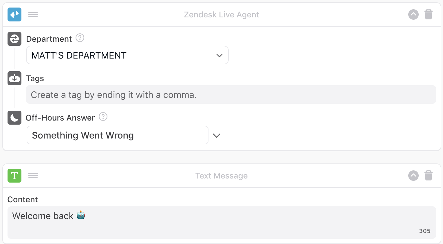Click the Something Went Wrong field
This screenshot has width=443, height=244.
[x=117, y=135]
